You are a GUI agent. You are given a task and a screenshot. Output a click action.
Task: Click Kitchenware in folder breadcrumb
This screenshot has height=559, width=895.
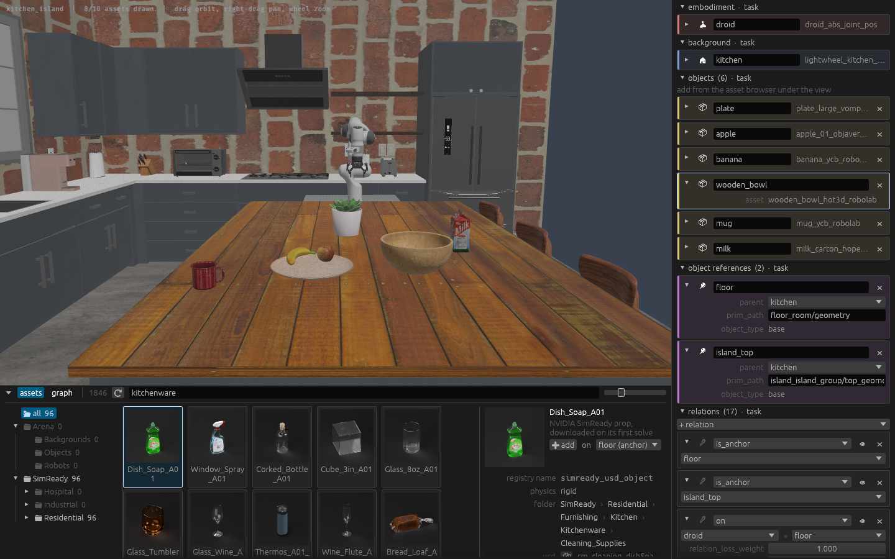[583, 530]
